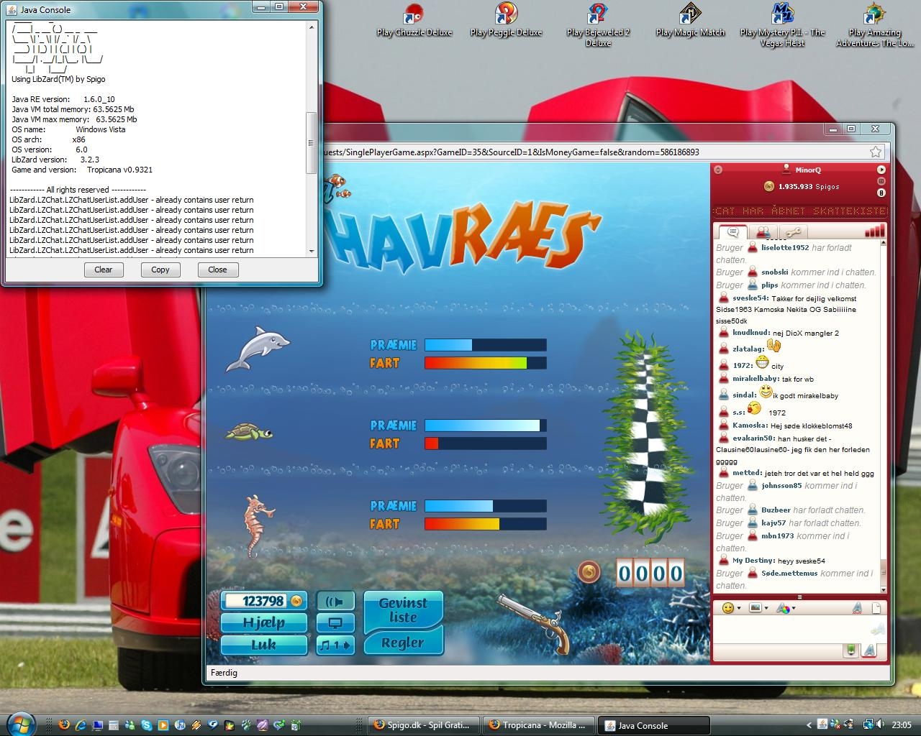The height and width of the screenshot is (736, 921).
Task: Open the text color dropdown in chat
Action: [x=785, y=608]
